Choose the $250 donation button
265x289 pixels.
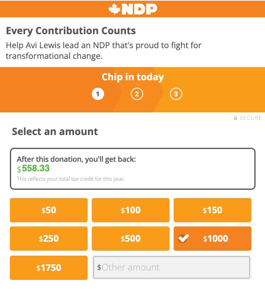click(49, 238)
